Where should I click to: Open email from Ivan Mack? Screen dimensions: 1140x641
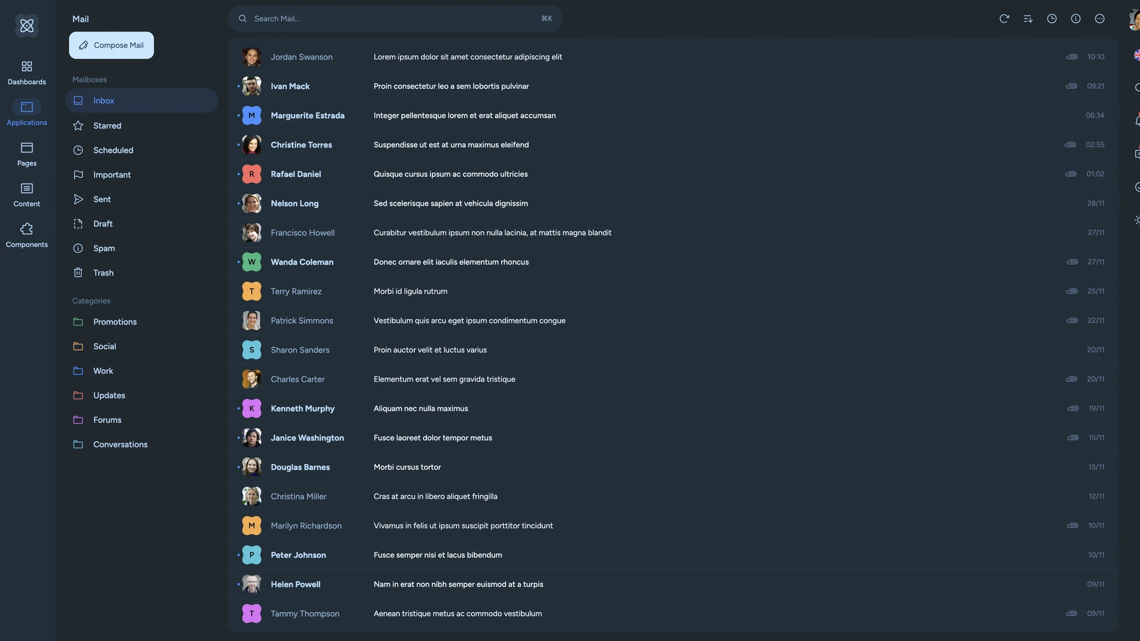click(673, 86)
